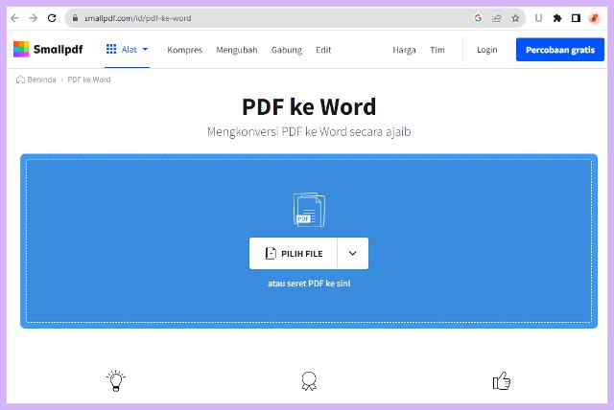Screen dimensions: 614x410
Task: Click the Alat grid icon
Action: click(x=111, y=49)
